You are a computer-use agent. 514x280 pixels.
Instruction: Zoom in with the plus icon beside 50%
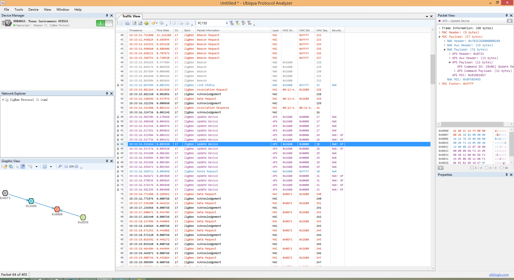pyautogui.click(x=77, y=166)
